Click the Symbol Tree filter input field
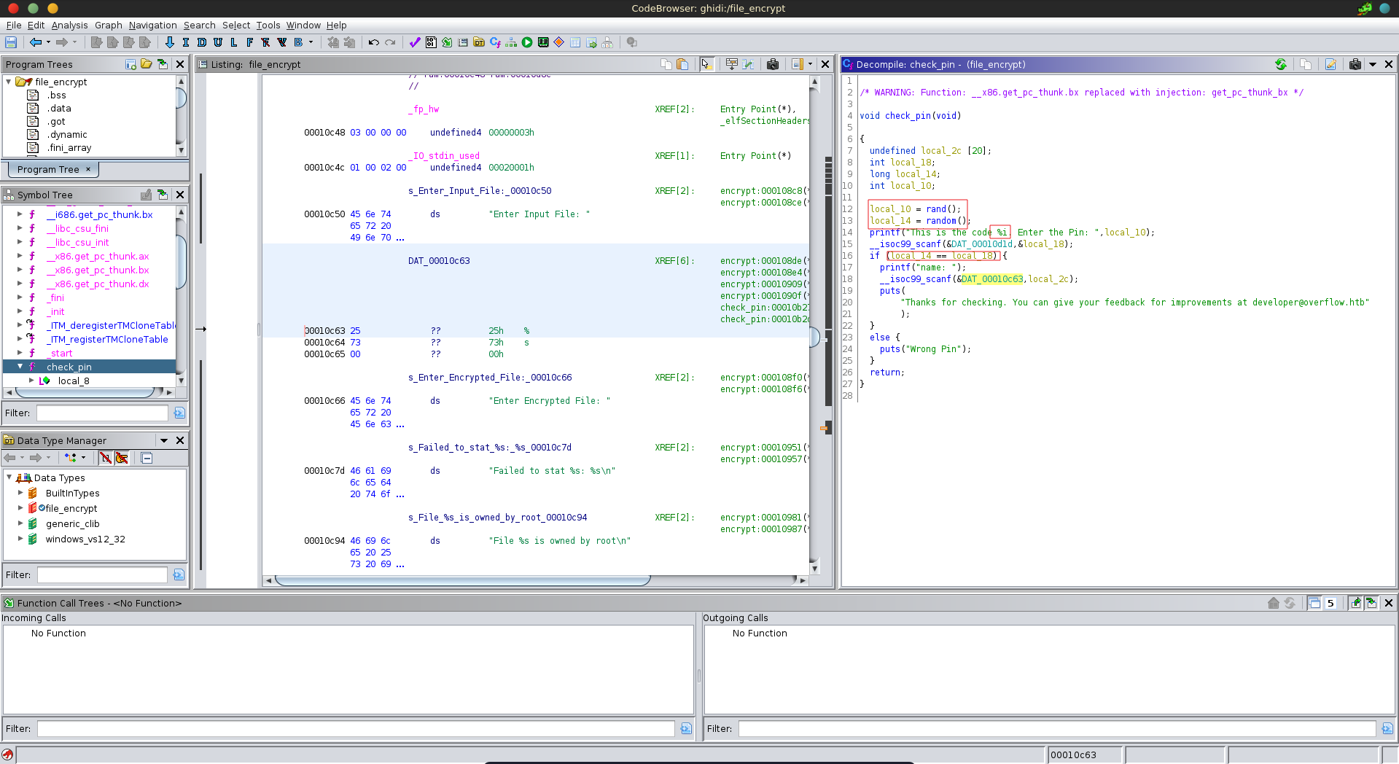Viewport: 1399px width, 764px height. pos(102,413)
